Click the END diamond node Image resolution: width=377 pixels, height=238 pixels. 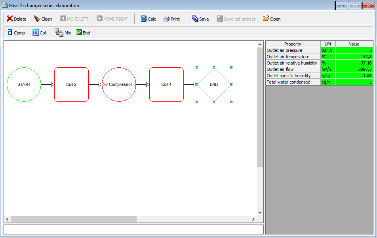coord(214,84)
